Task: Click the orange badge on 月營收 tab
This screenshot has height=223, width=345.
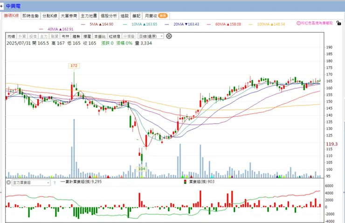Action: click(x=163, y=16)
